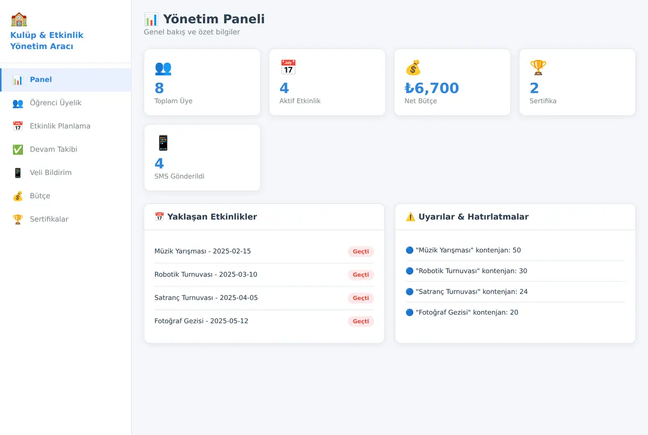Open Etkinlik Planlama from the sidebar
This screenshot has height=435, width=648.
tap(65, 126)
